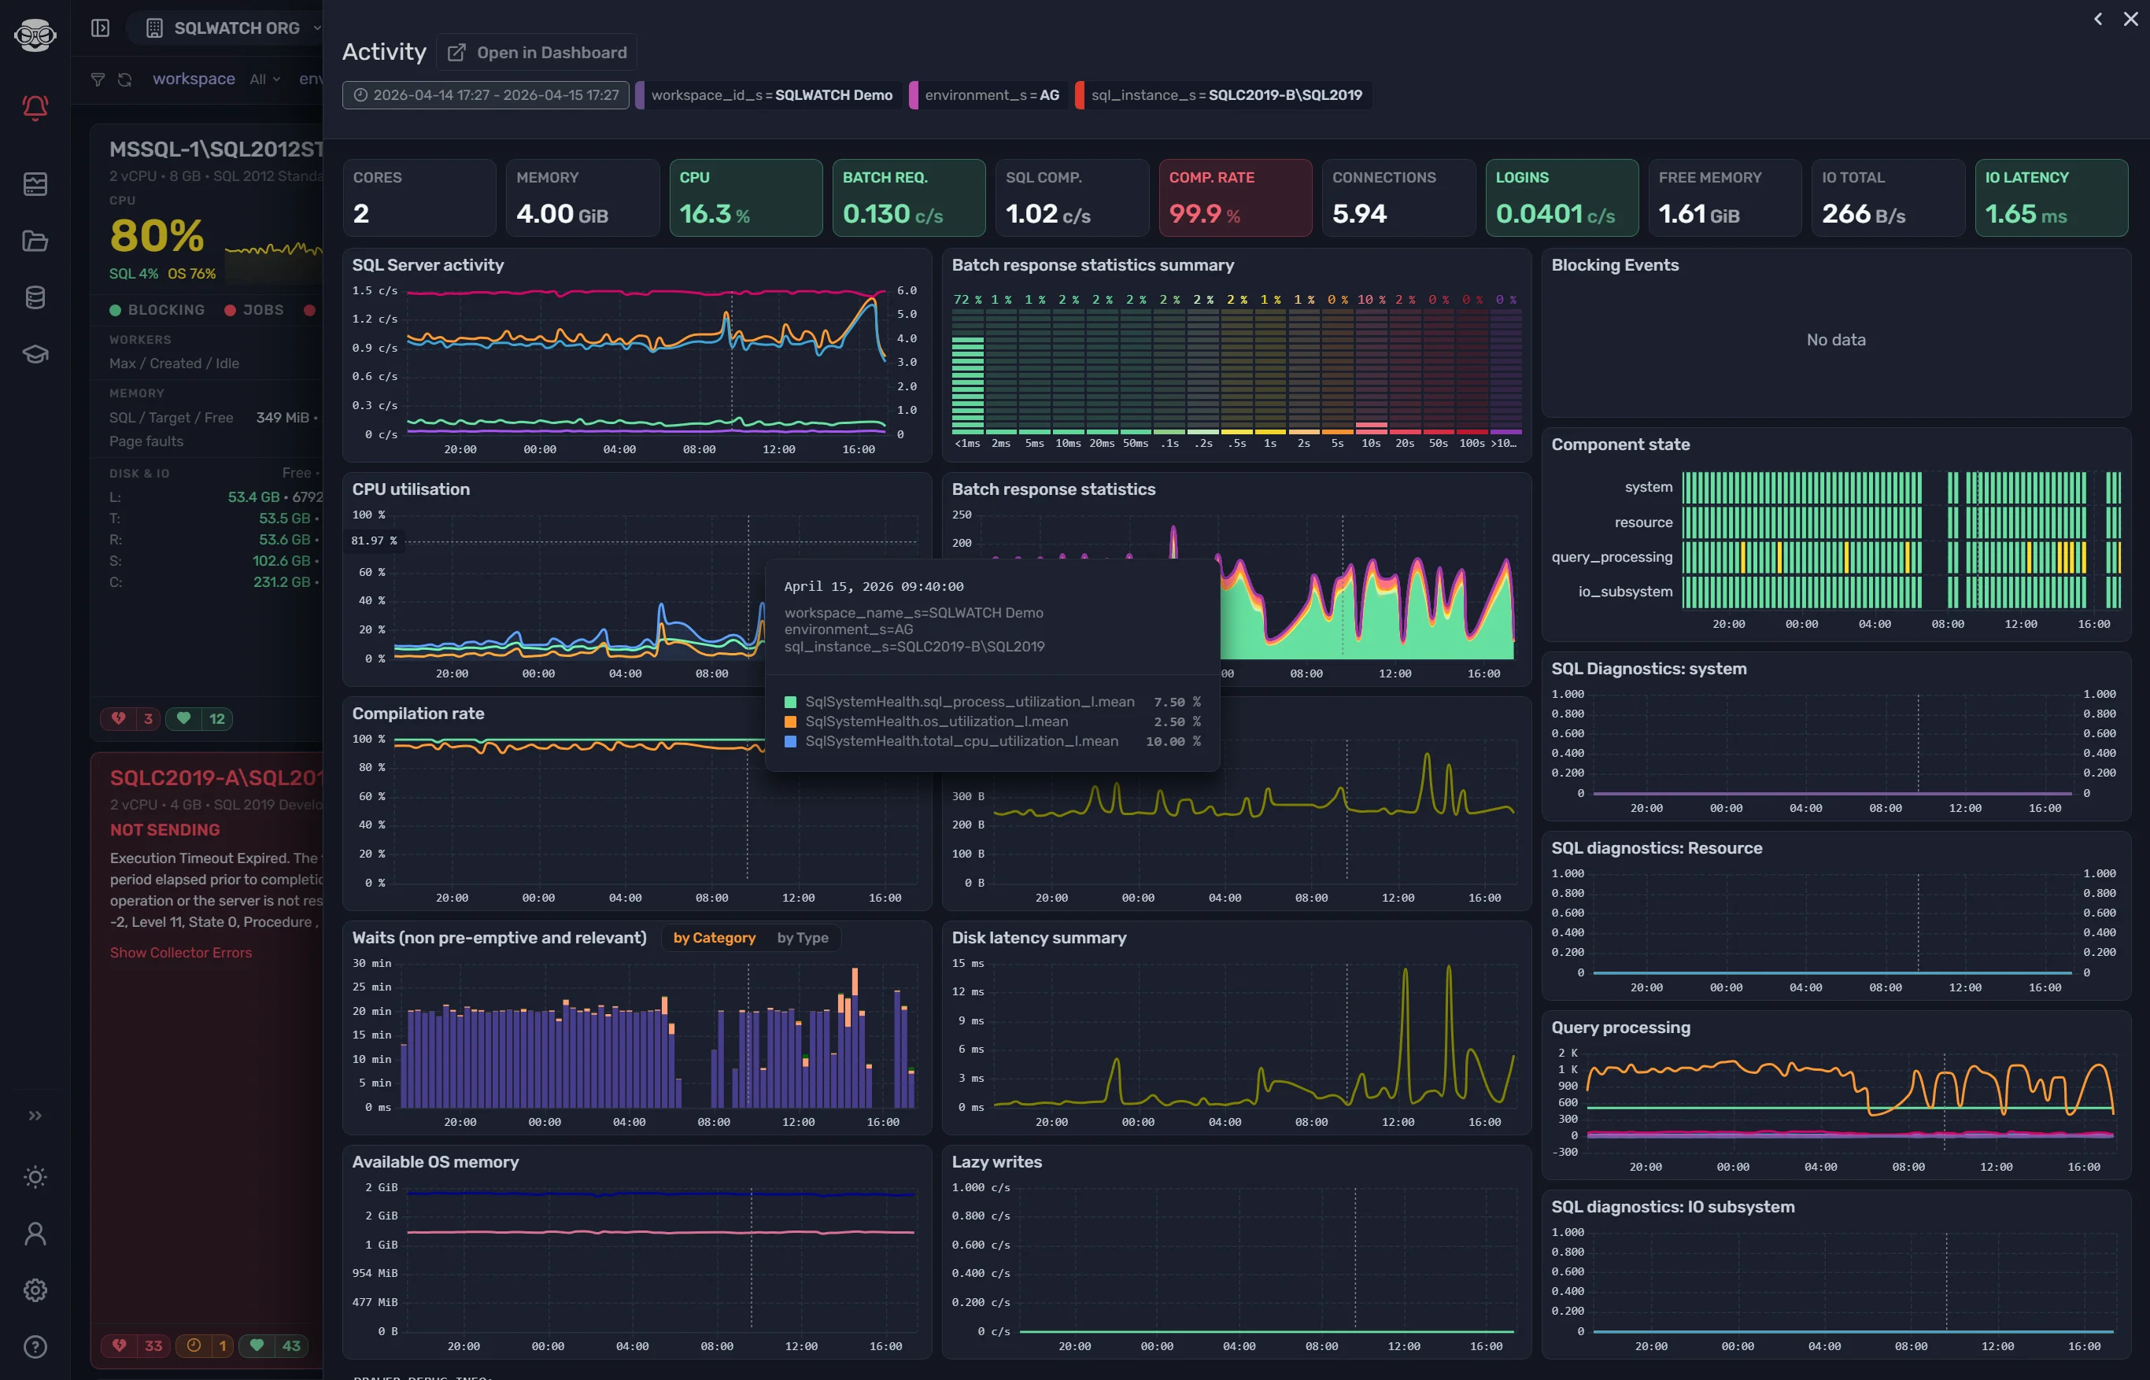Collapse the panel with the top-left sidebar icon

point(99,27)
